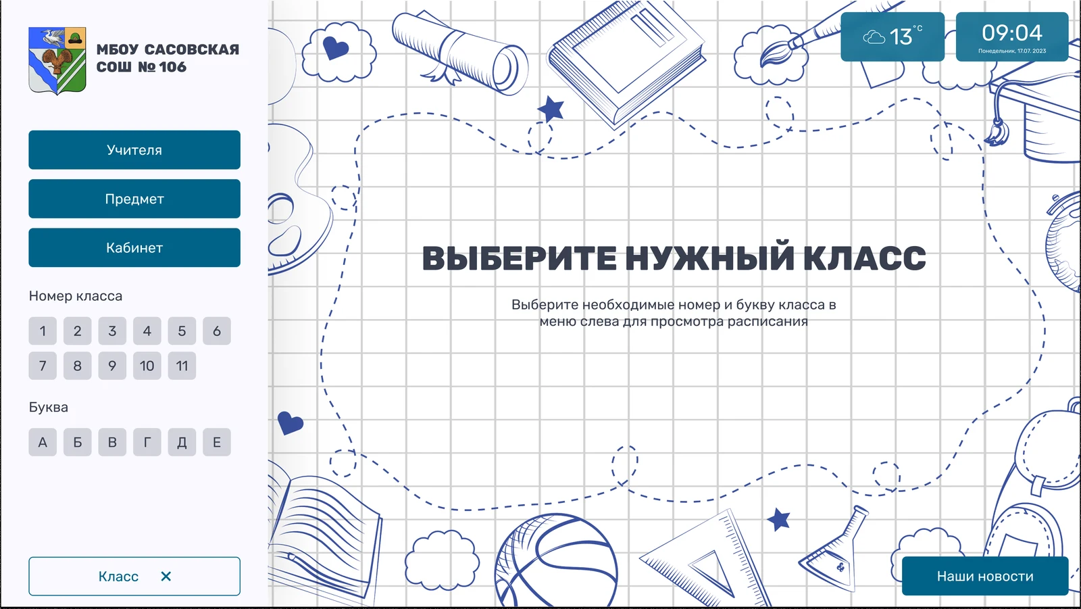This screenshot has width=1081, height=609.
Task: Open the Кабинет section
Action: (x=134, y=247)
